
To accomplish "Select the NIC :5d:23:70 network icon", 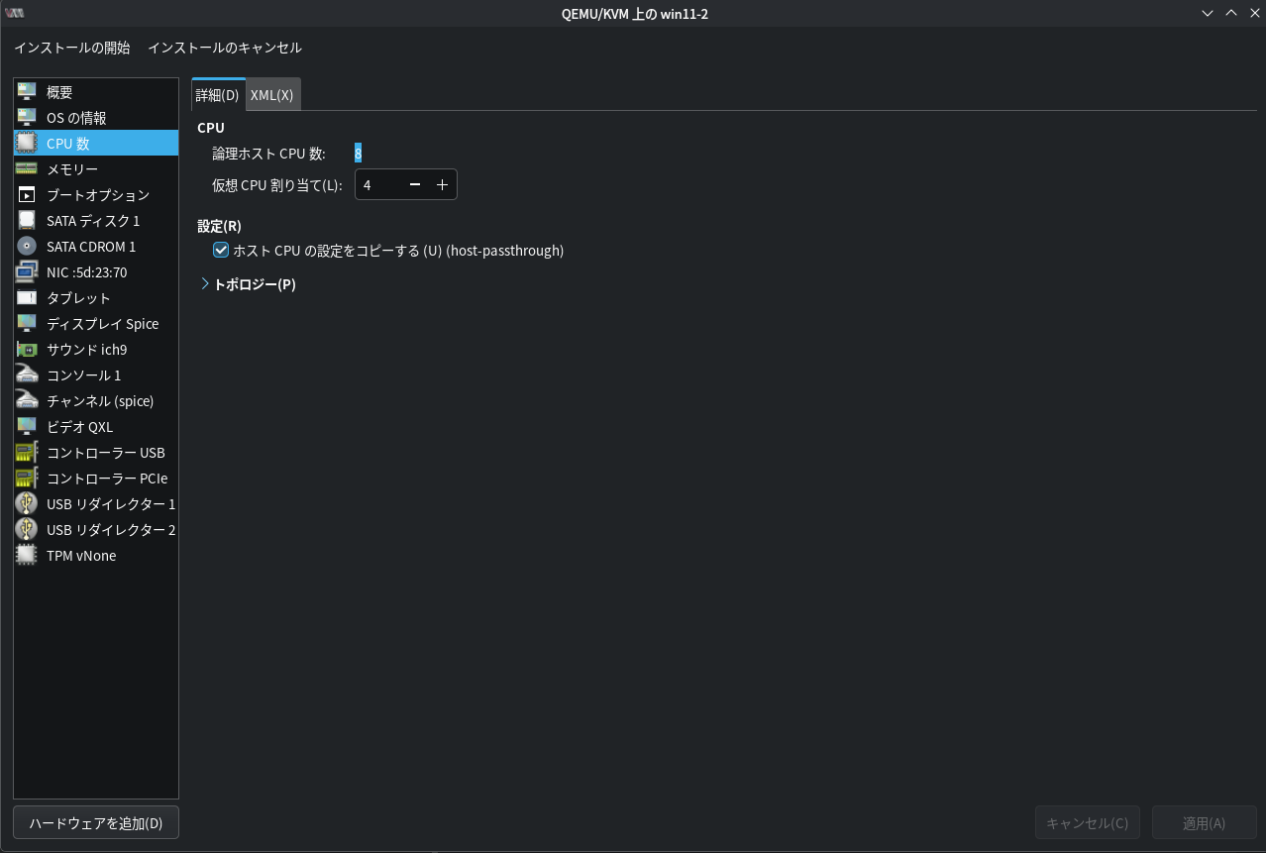I will click(27, 272).
